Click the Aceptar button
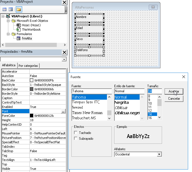Viewport: 192px width, 172px height. 174,91
